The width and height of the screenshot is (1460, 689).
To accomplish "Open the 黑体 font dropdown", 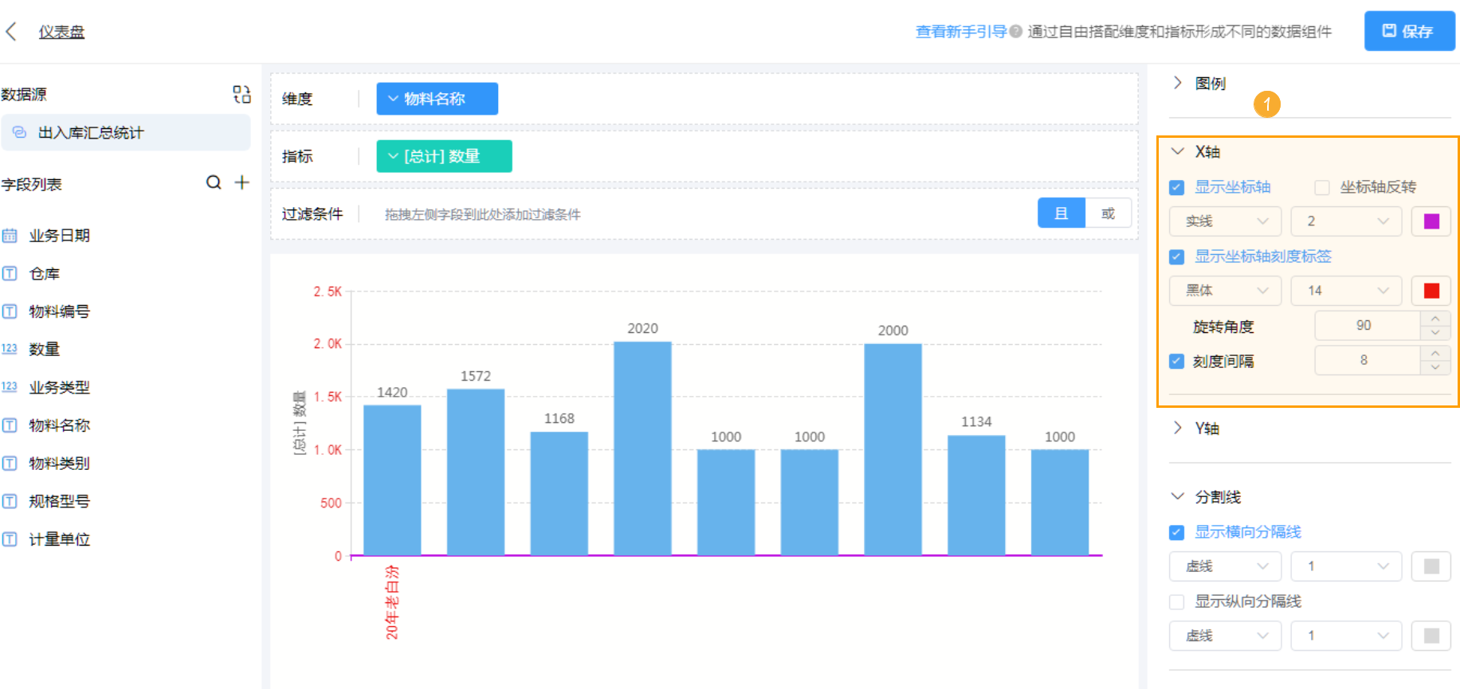I will (1225, 291).
